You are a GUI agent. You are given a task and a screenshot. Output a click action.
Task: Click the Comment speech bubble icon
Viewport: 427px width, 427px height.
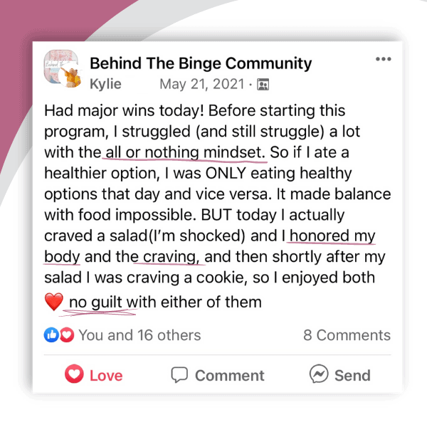tap(179, 374)
